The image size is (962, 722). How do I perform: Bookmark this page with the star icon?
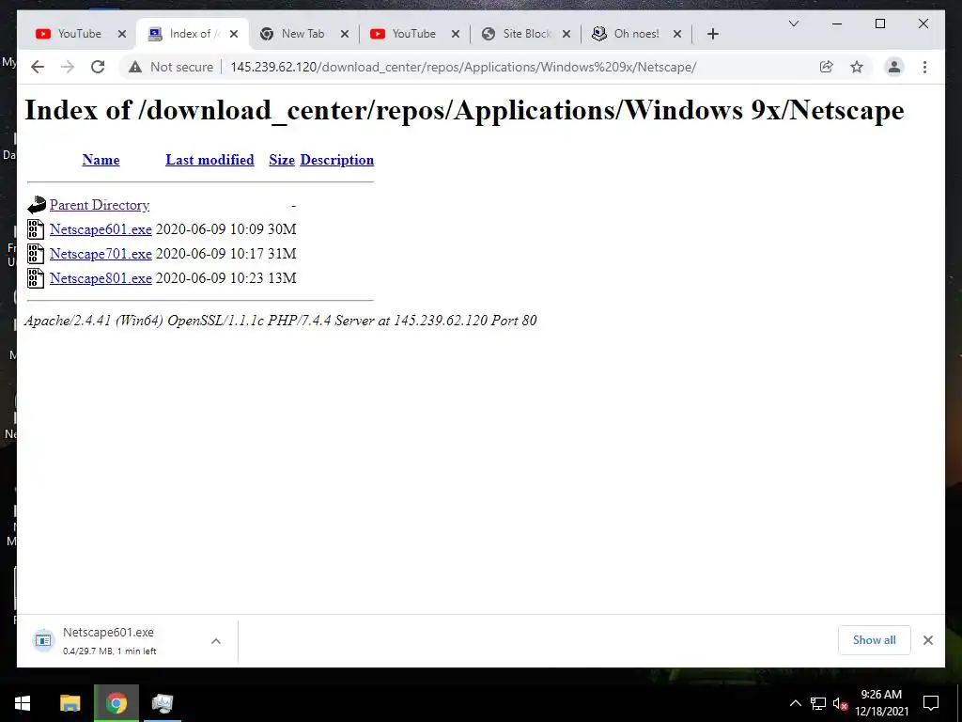857,67
